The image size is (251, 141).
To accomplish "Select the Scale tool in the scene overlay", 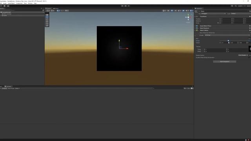I will pyautogui.click(x=47, y=21).
